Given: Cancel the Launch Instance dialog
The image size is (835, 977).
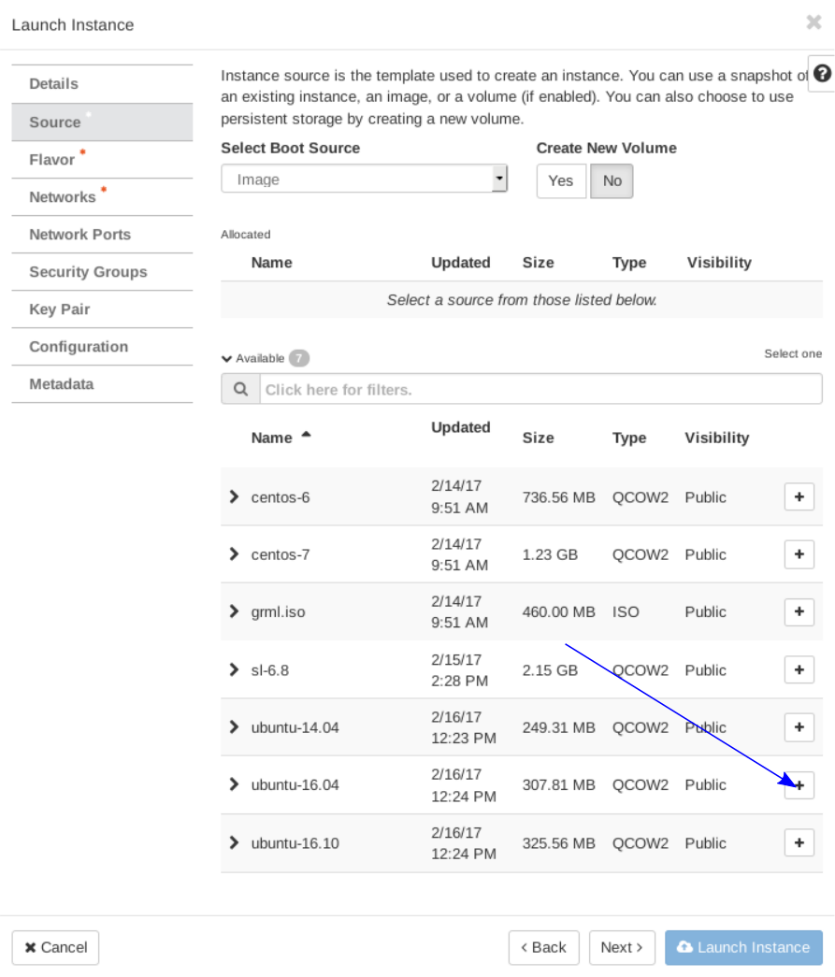Looking at the screenshot, I should pyautogui.click(x=55, y=947).
